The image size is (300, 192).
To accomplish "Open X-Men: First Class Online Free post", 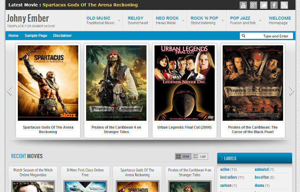I will [x=85, y=172].
